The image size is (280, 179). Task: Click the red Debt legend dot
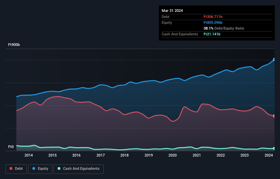click(x=11, y=168)
